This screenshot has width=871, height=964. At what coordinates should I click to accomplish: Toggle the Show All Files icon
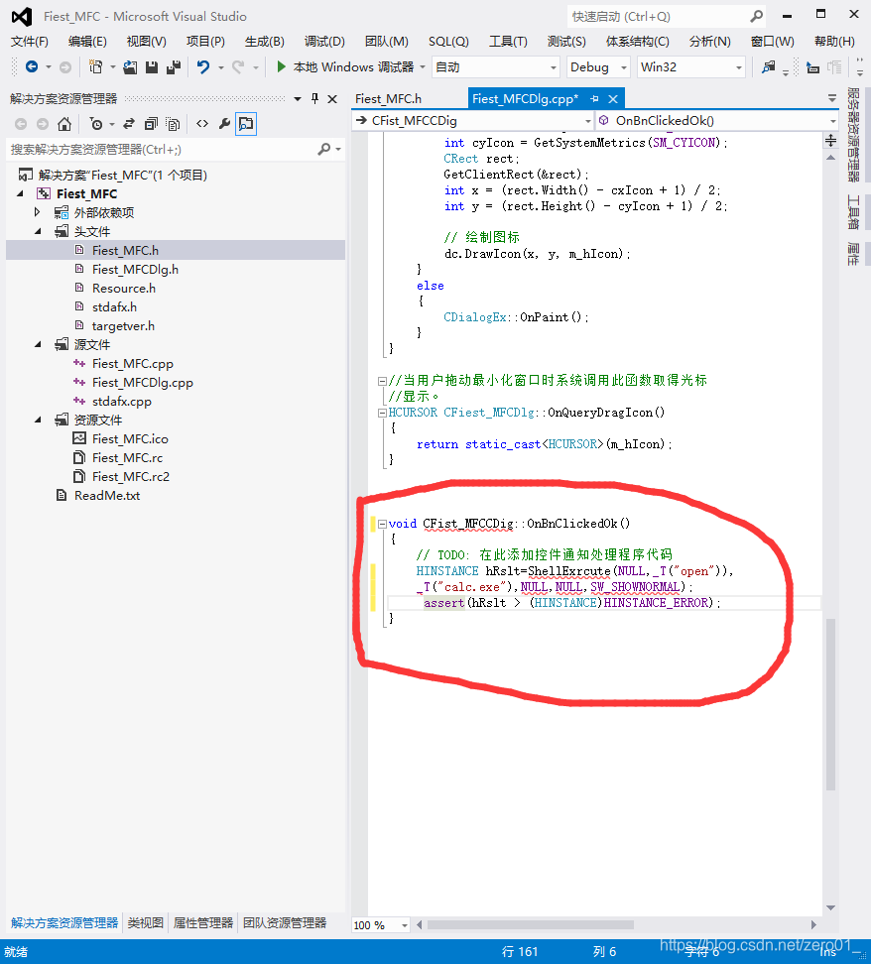(173, 124)
